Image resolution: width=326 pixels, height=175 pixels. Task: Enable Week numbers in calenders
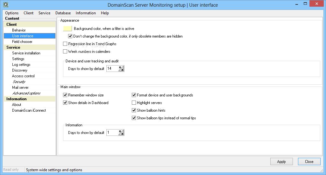(x=65, y=51)
